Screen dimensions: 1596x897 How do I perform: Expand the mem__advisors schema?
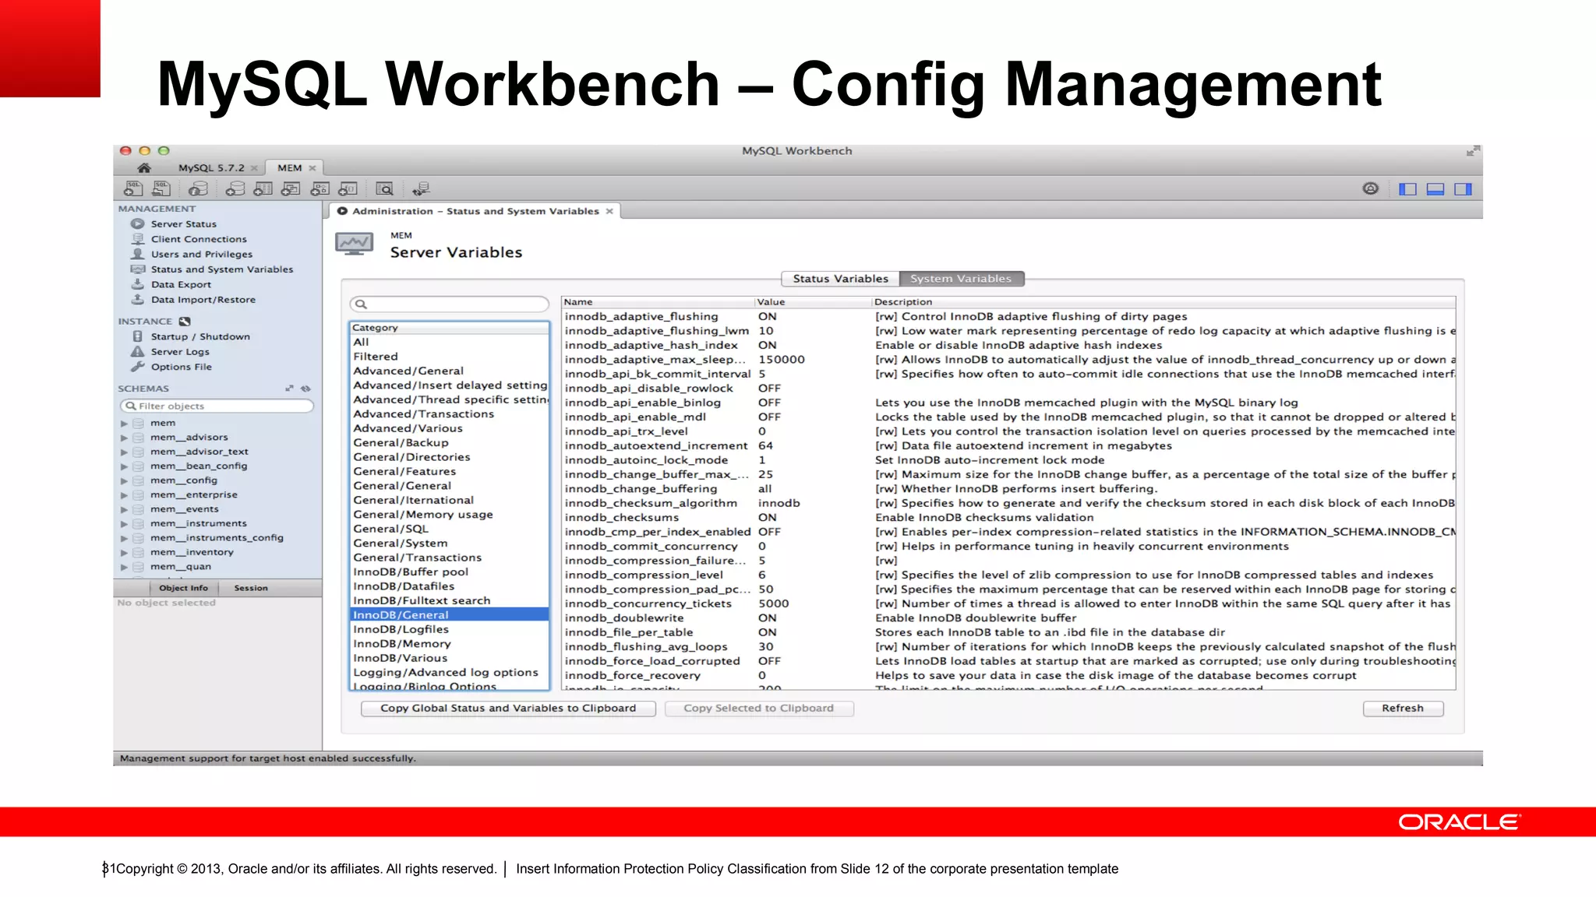(x=124, y=438)
